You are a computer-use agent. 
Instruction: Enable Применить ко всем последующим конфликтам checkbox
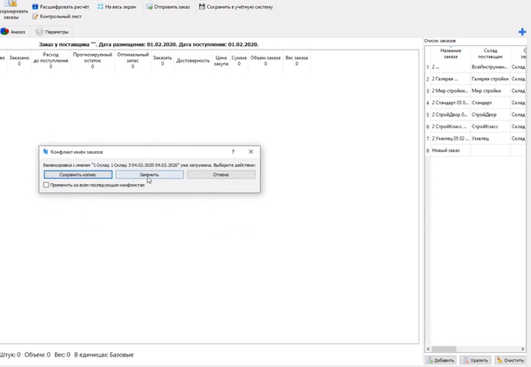coord(46,185)
